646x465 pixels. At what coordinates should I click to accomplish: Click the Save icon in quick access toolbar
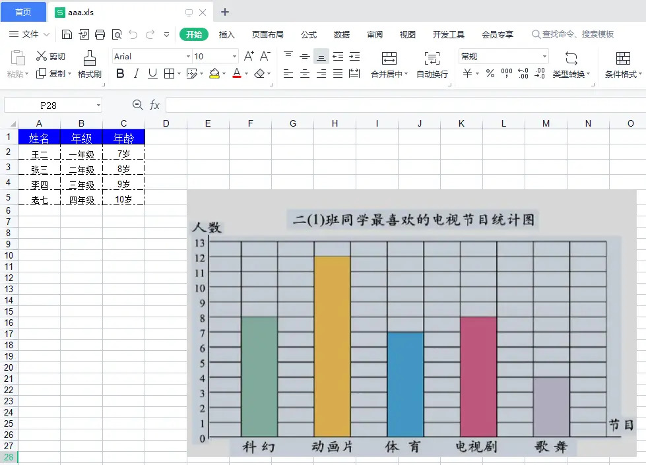(67, 34)
